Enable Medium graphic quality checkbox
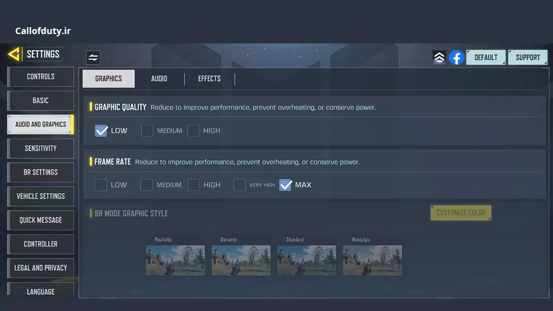The height and width of the screenshot is (311, 553). click(x=147, y=131)
